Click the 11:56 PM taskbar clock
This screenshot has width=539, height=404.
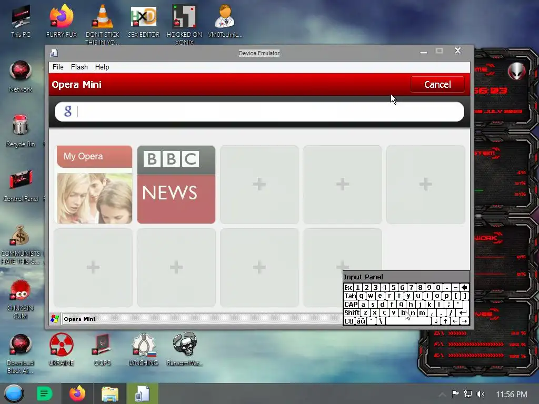point(512,394)
